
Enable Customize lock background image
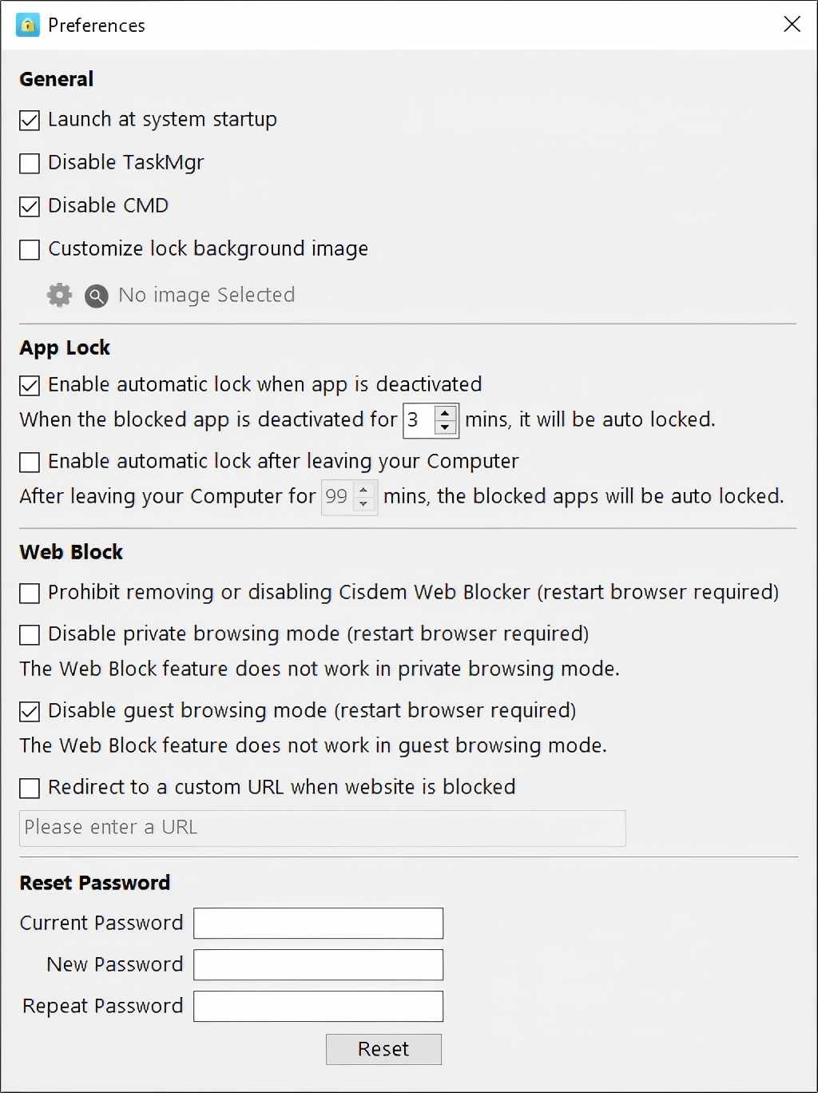pyautogui.click(x=30, y=250)
